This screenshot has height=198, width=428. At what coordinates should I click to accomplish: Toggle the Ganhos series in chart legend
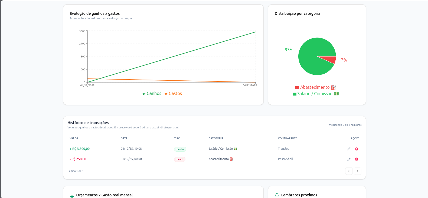(x=152, y=94)
